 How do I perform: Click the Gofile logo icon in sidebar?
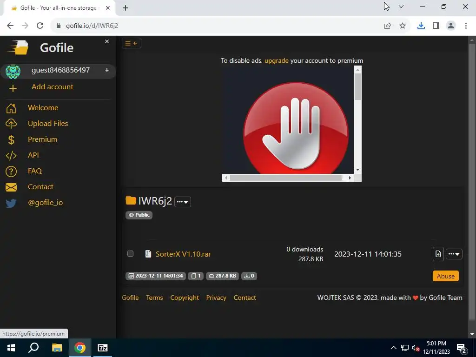point(18,47)
